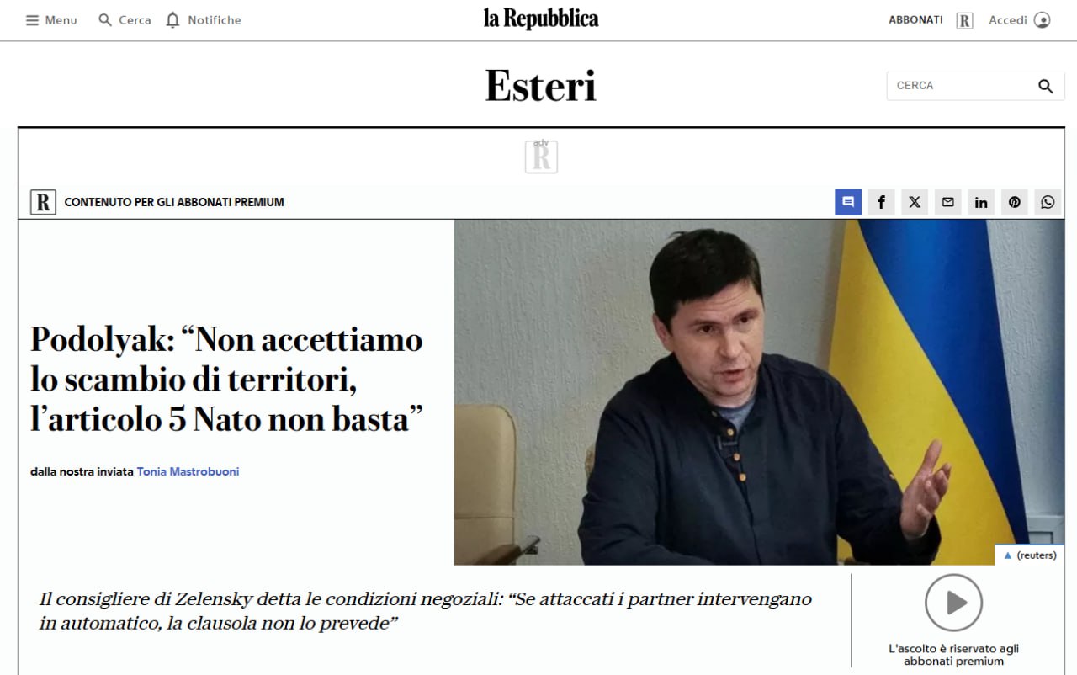Submit search with the magnifier button
This screenshot has width=1077, height=675.
pos(1046,86)
